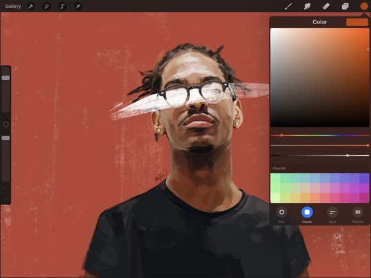The image size is (371, 278).
Task: Activate the Transform arrow tool
Action: point(78,7)
